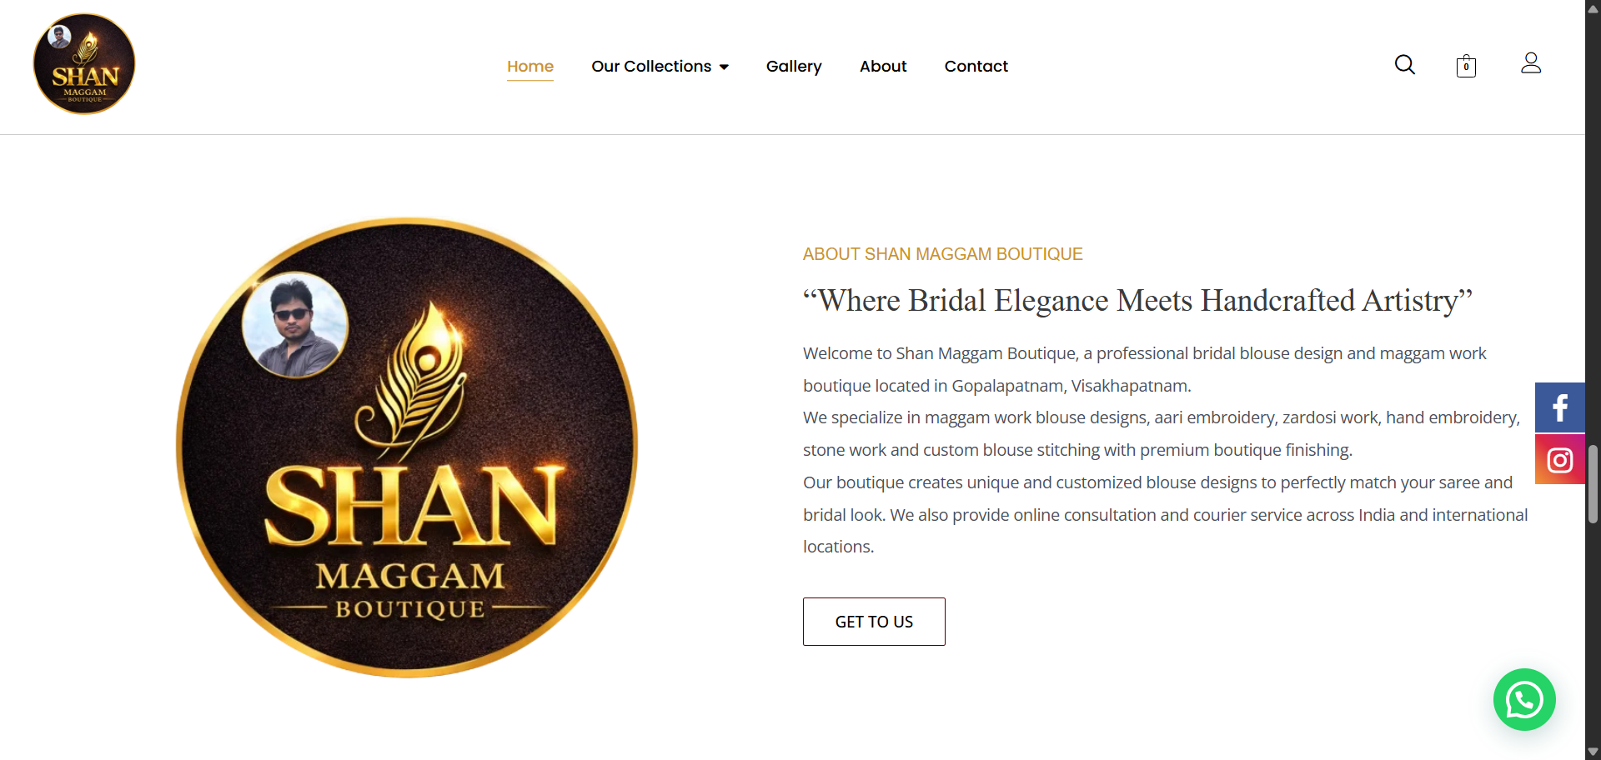Screen dimensions: 1601x760
Task: Open the Instagram social icon
Action: [1560, 459]
